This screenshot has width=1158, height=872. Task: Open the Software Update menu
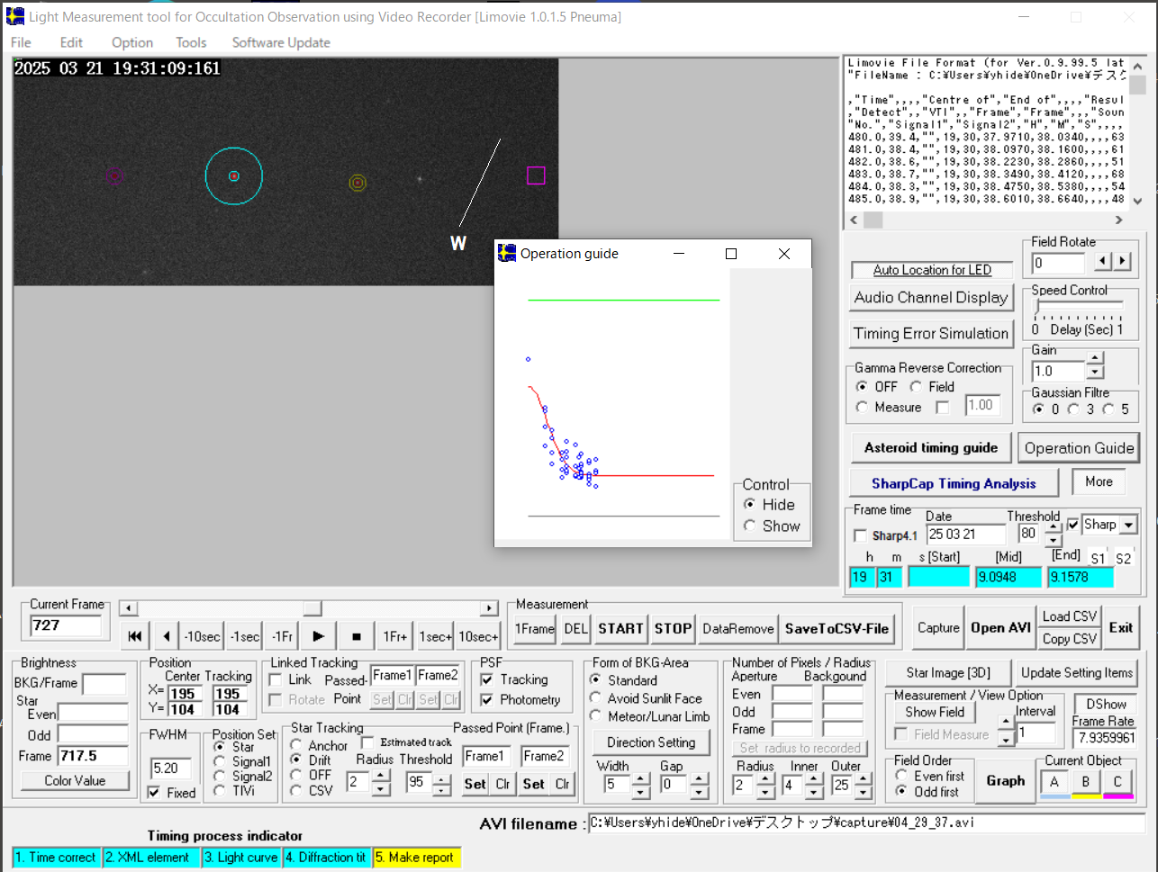(281, 42)
